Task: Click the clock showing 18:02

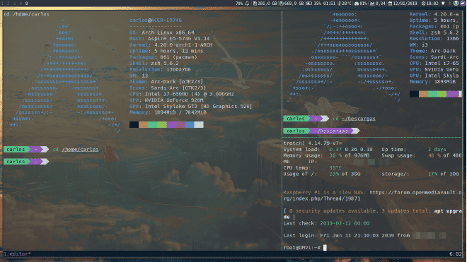Action: pyautogui.click(x=429, y=4)
